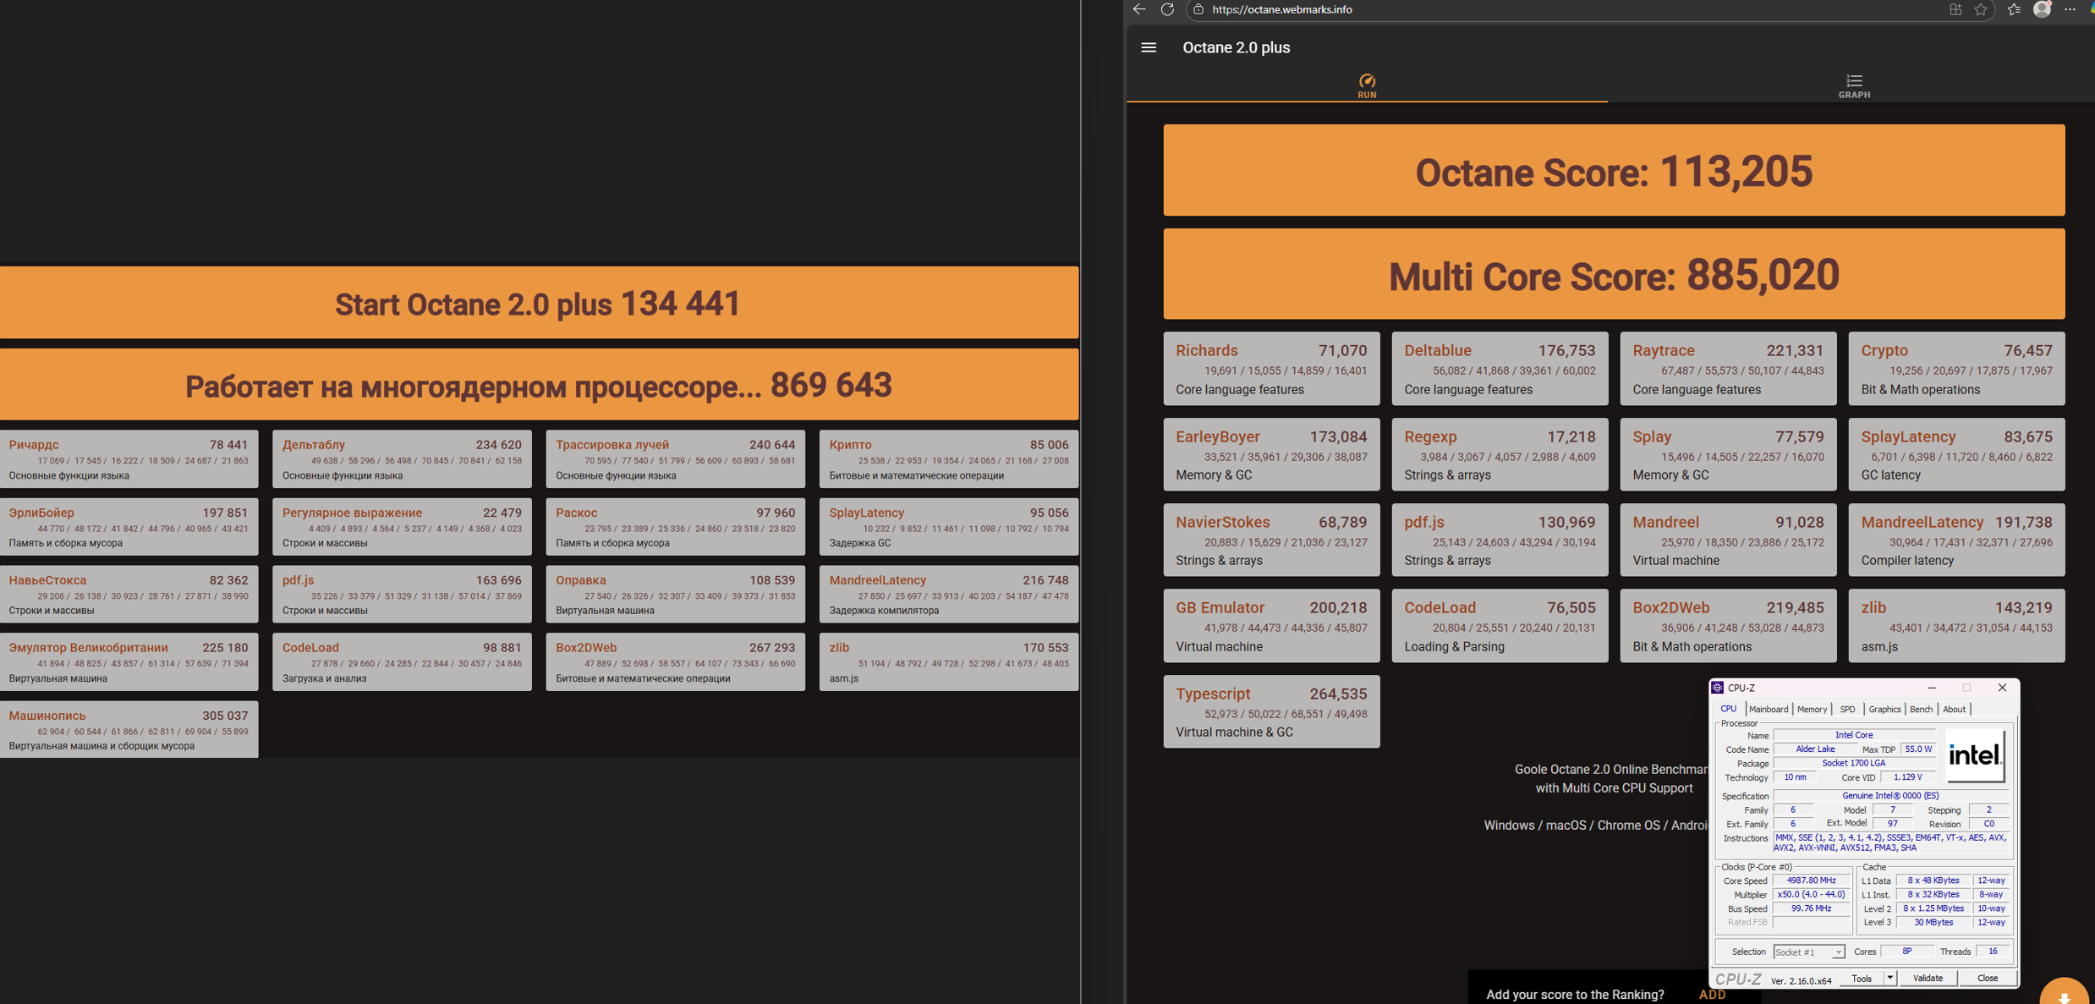
Task: Click the orange download arrow button
Action: 2064,996
